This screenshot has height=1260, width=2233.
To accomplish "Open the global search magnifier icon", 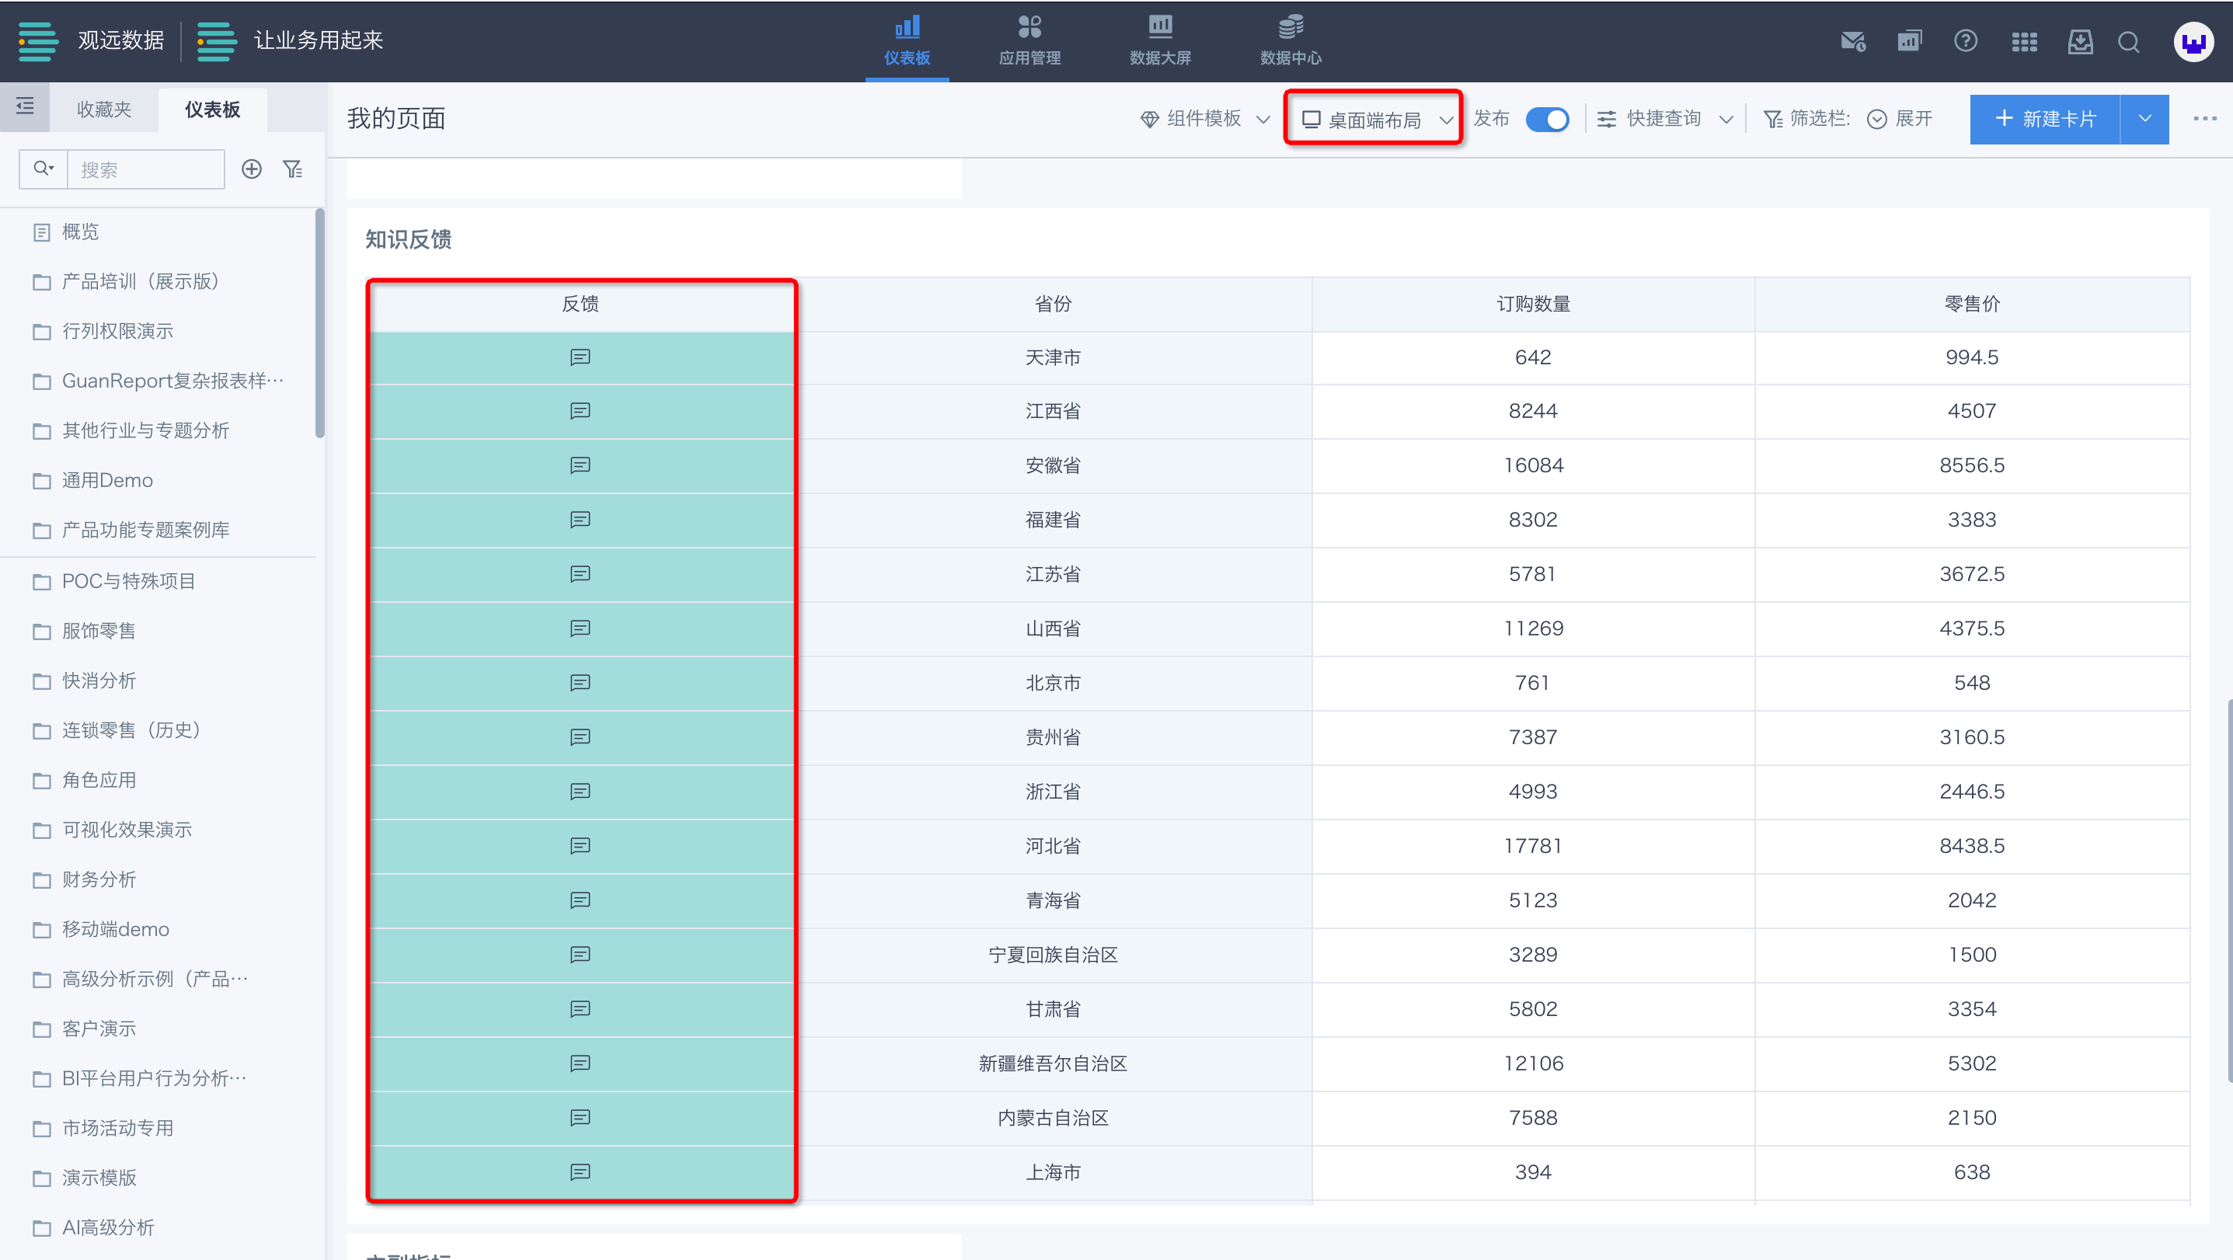I will 2128,42.
